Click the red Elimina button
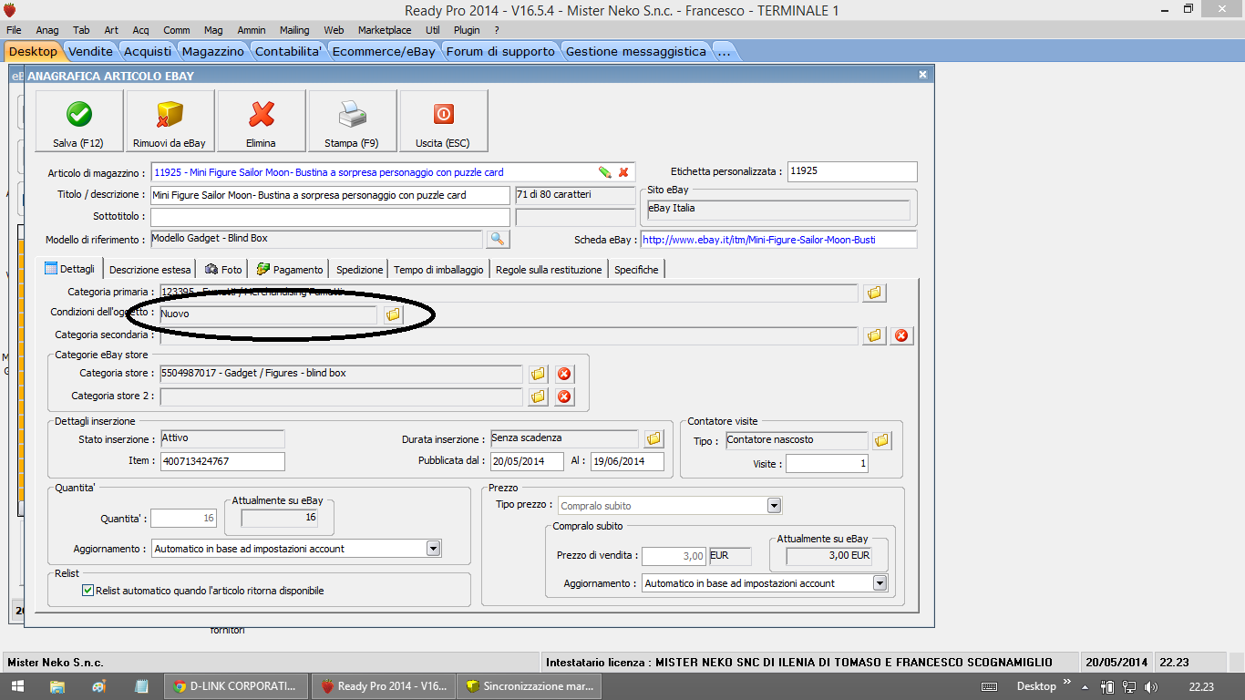 coord(262,120)
